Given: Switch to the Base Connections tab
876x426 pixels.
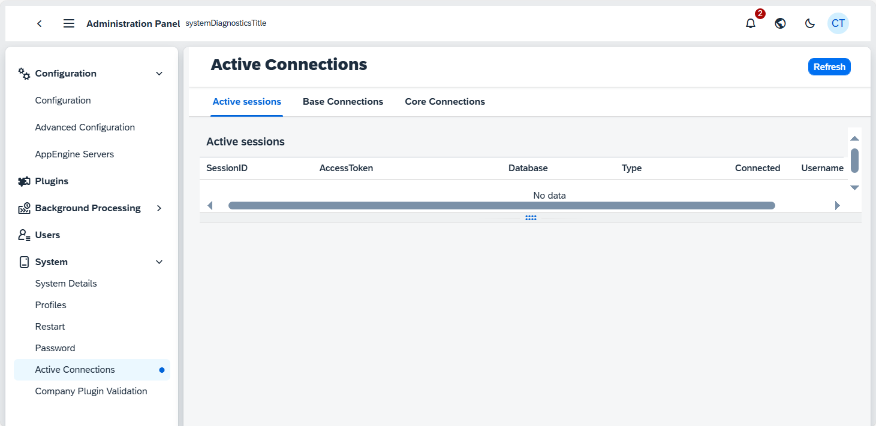Looking at the screenshot, I should click(x=343, y=101).
